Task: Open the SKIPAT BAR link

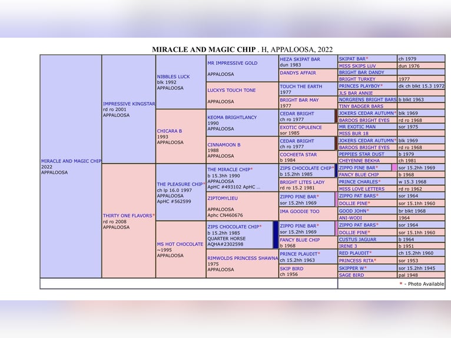Action: click(352, 59)
